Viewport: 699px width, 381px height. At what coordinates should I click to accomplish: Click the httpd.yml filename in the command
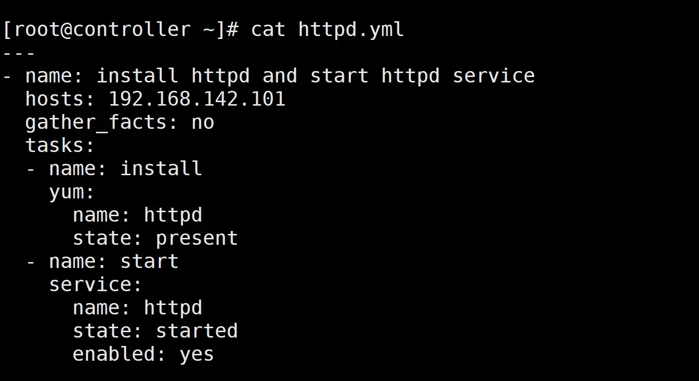point(351,30)
